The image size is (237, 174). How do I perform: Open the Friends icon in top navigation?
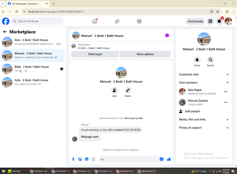click(x=117, y=21)
